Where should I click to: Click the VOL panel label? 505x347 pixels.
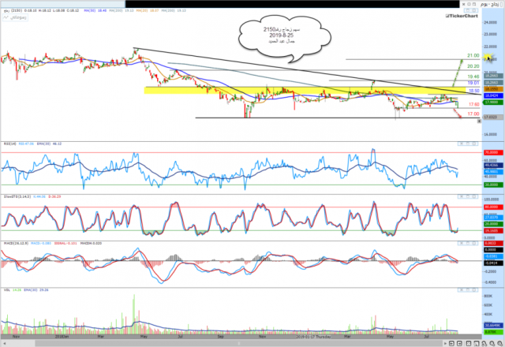click(x=7, y=290)
